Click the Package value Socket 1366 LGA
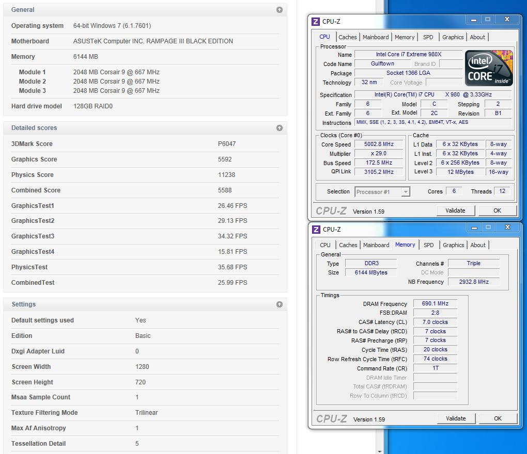This screenshot has width=527, height=454. pos(408,73)
